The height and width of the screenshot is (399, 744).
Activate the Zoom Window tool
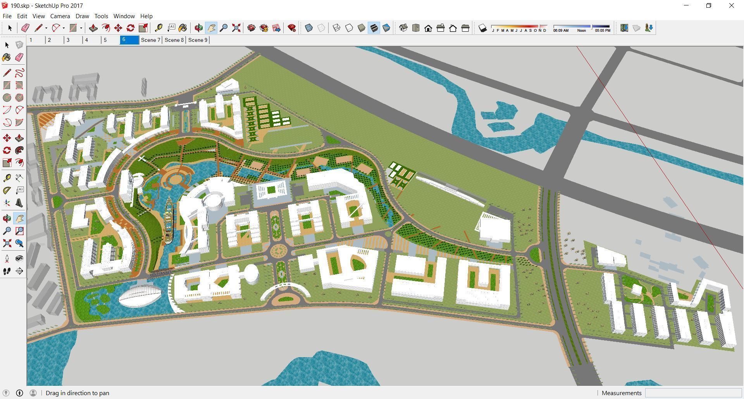click(x=19, y=231)
